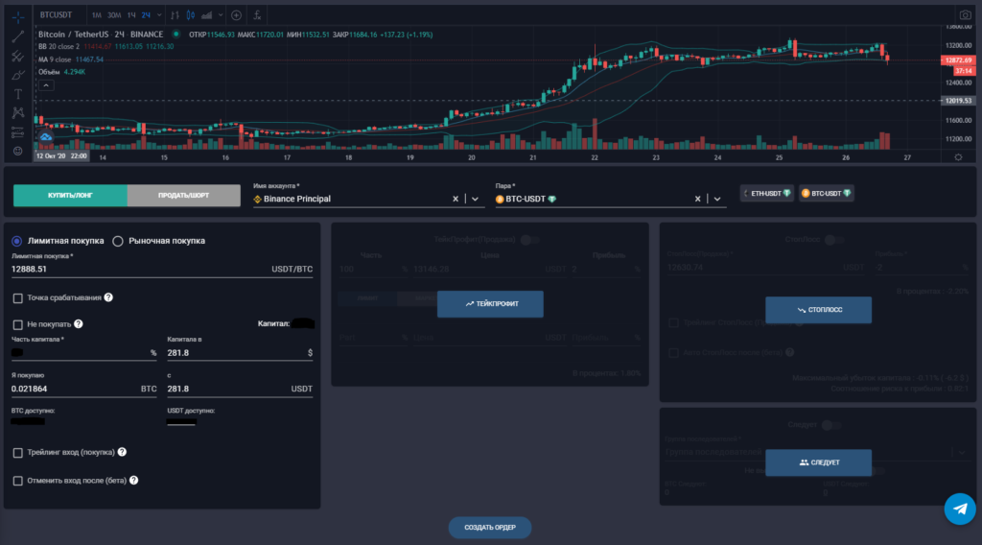Viewport: 982px width, 545px height.
Task: Click the MA 9 close indicator label
Action: tap(55, 59)
